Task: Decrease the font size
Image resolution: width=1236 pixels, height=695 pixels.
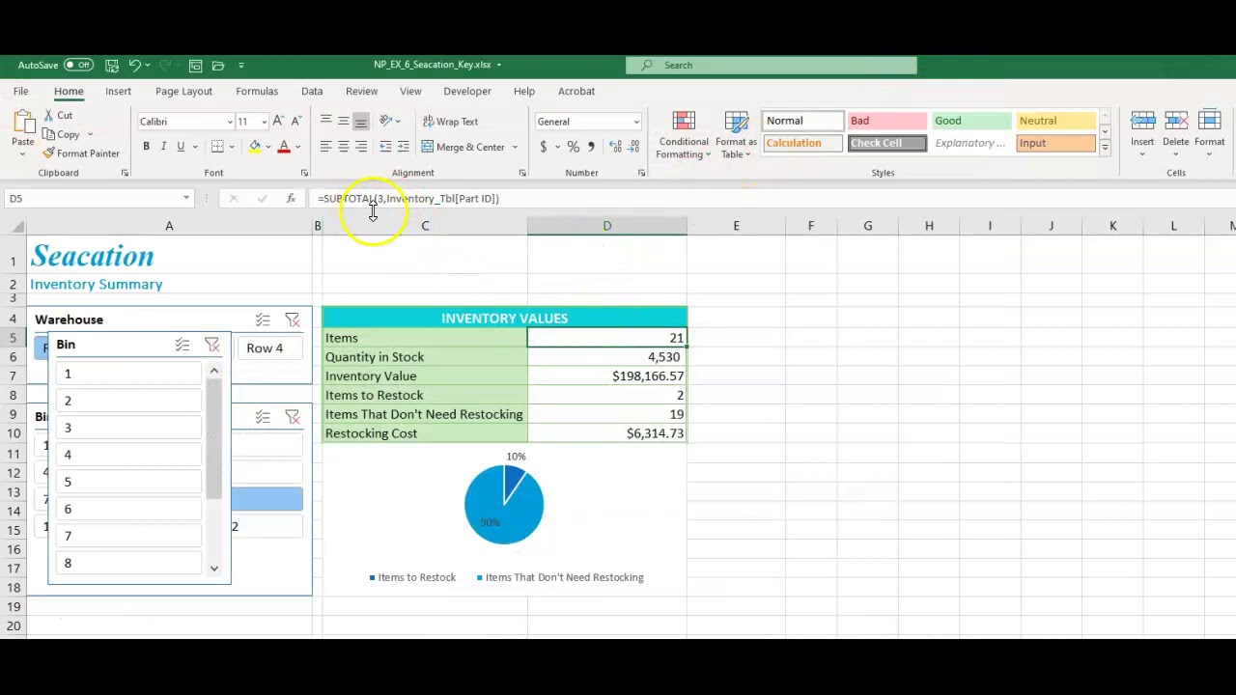Action: click(296, 121)
